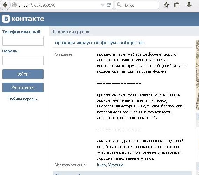Bookmark this page with the star icon
199x175 pixels.
click(166, 5)
